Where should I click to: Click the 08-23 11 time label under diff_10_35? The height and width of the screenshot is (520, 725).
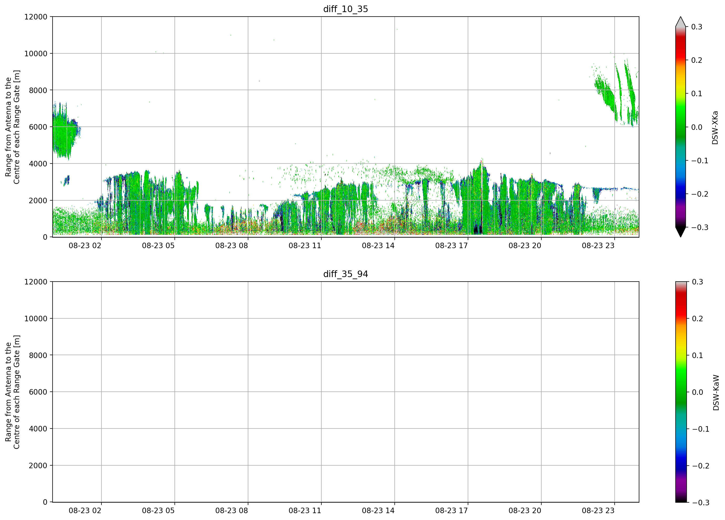pos(305,246)
